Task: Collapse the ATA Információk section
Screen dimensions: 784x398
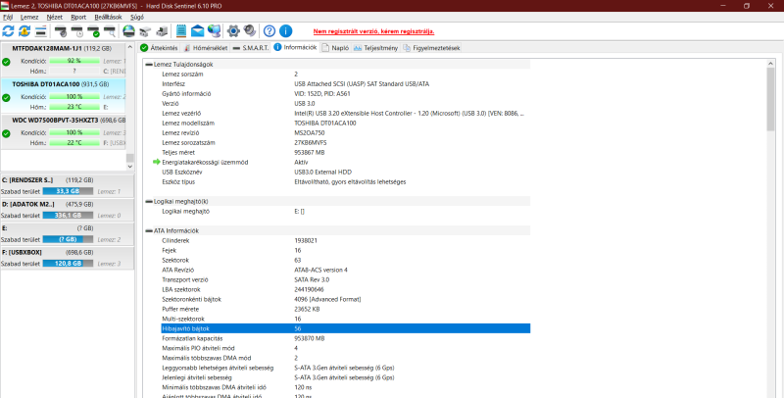Action: tap(149, 231)
